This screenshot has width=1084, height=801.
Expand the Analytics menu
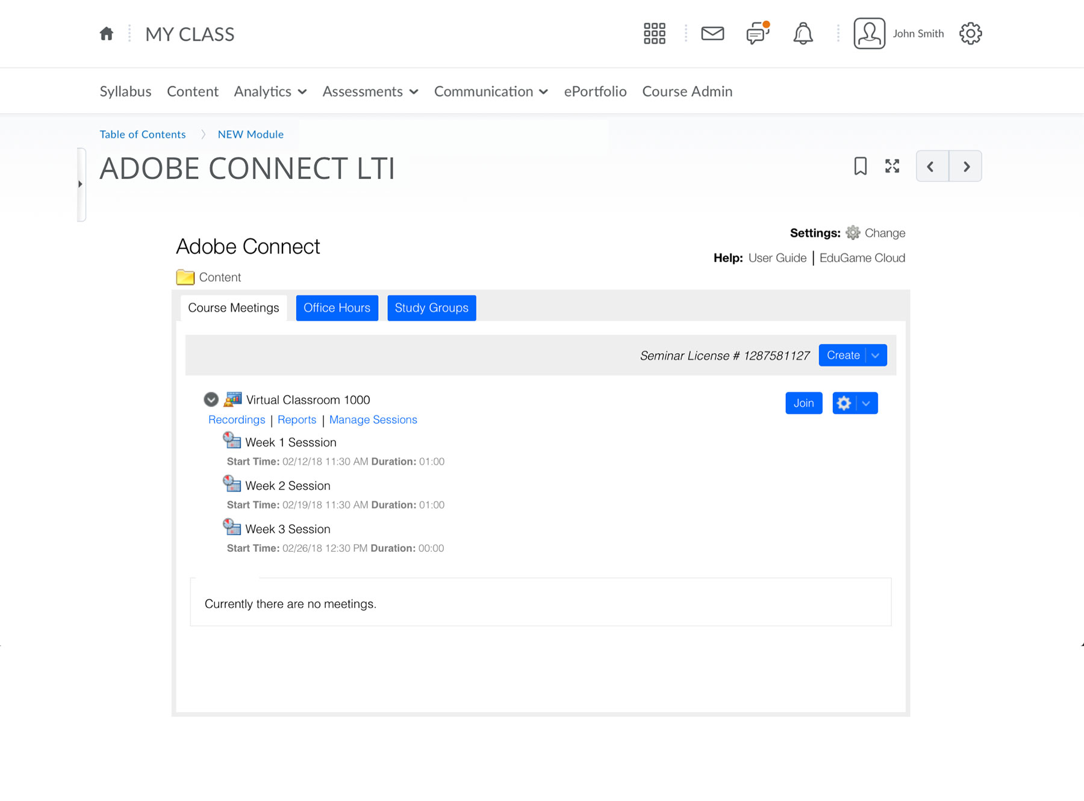click(x=270, y=91)
